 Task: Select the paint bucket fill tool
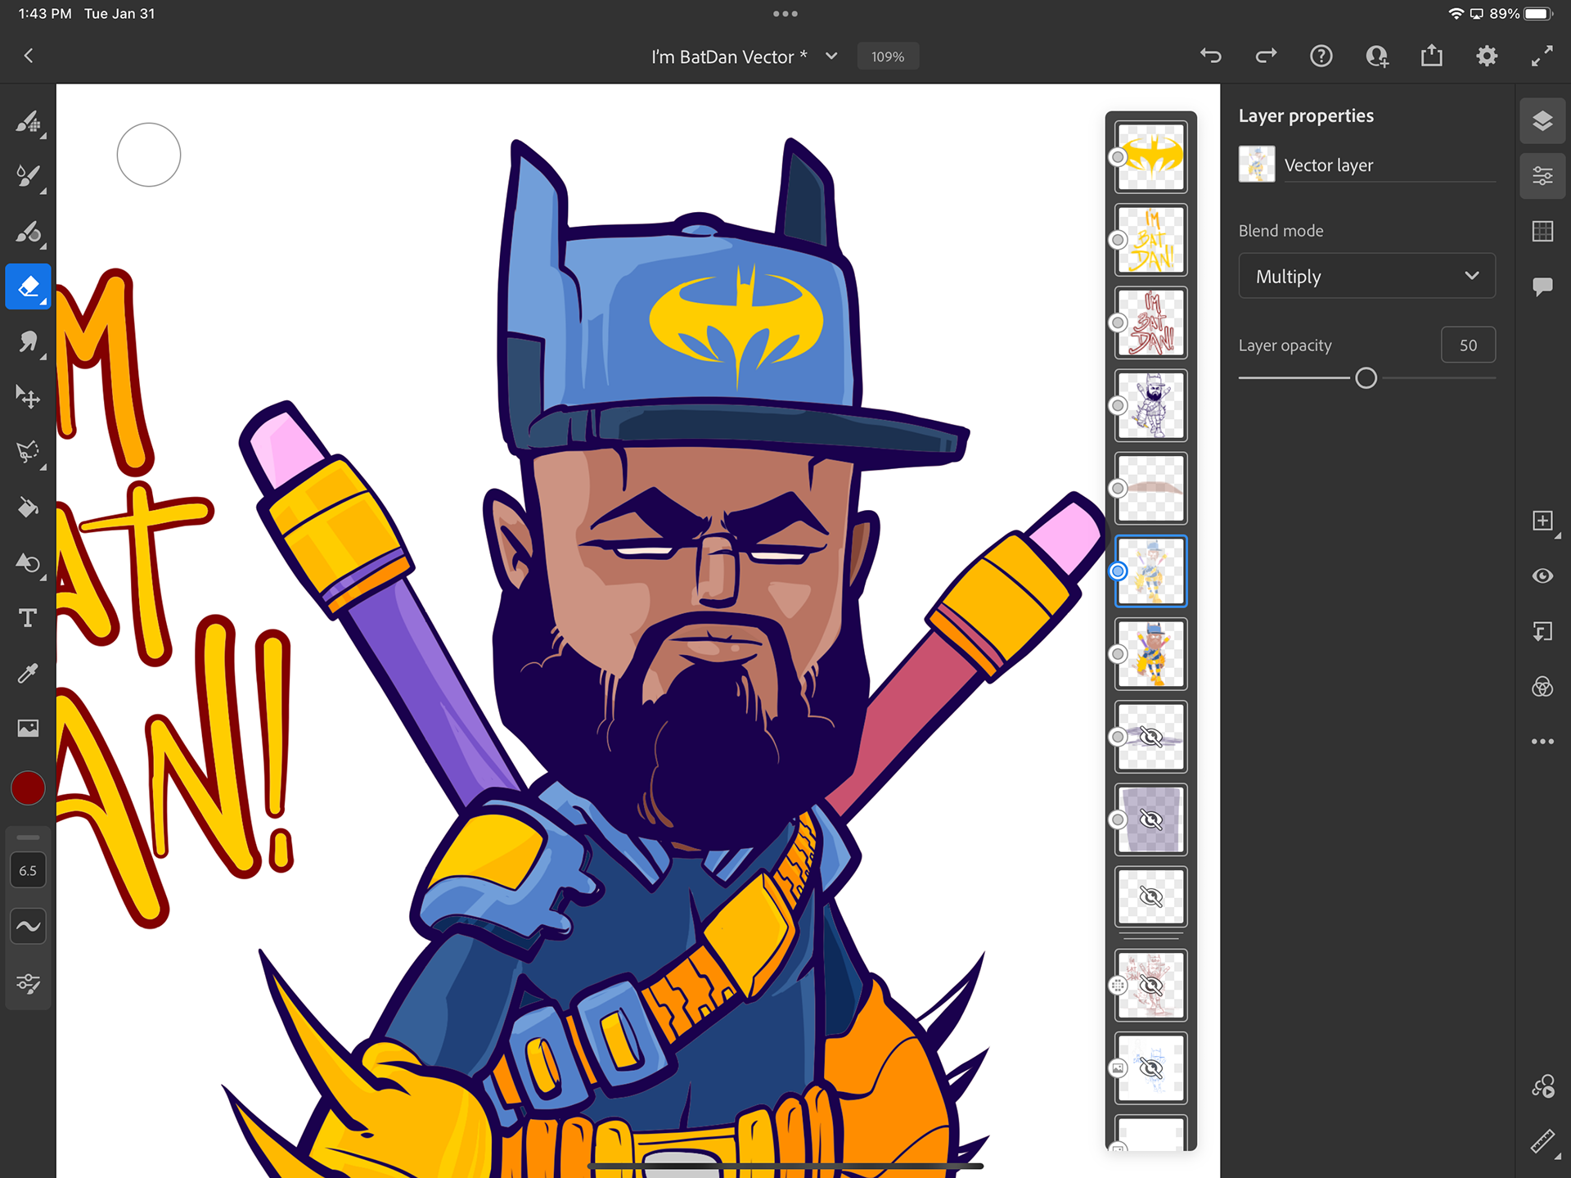[x=28, y=508]
